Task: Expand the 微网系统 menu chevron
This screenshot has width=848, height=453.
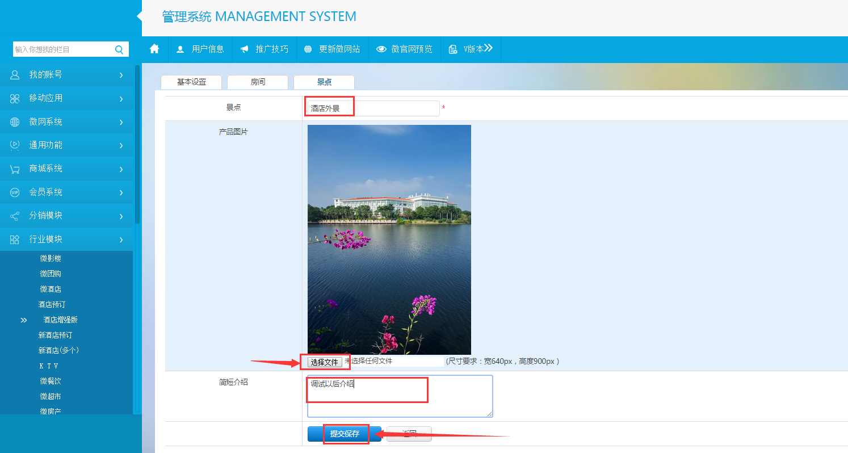Action: tap(121, 122)
